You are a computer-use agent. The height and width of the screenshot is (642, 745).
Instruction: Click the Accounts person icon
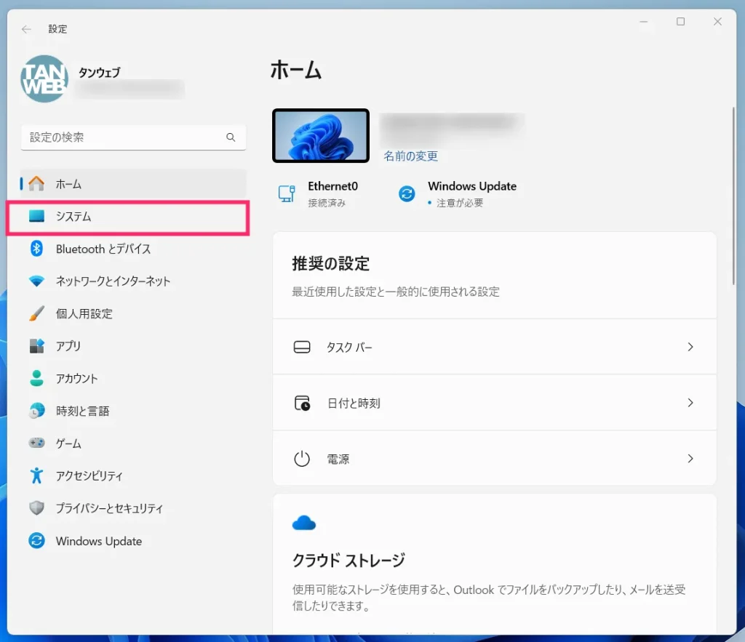[x=36, y=378]
